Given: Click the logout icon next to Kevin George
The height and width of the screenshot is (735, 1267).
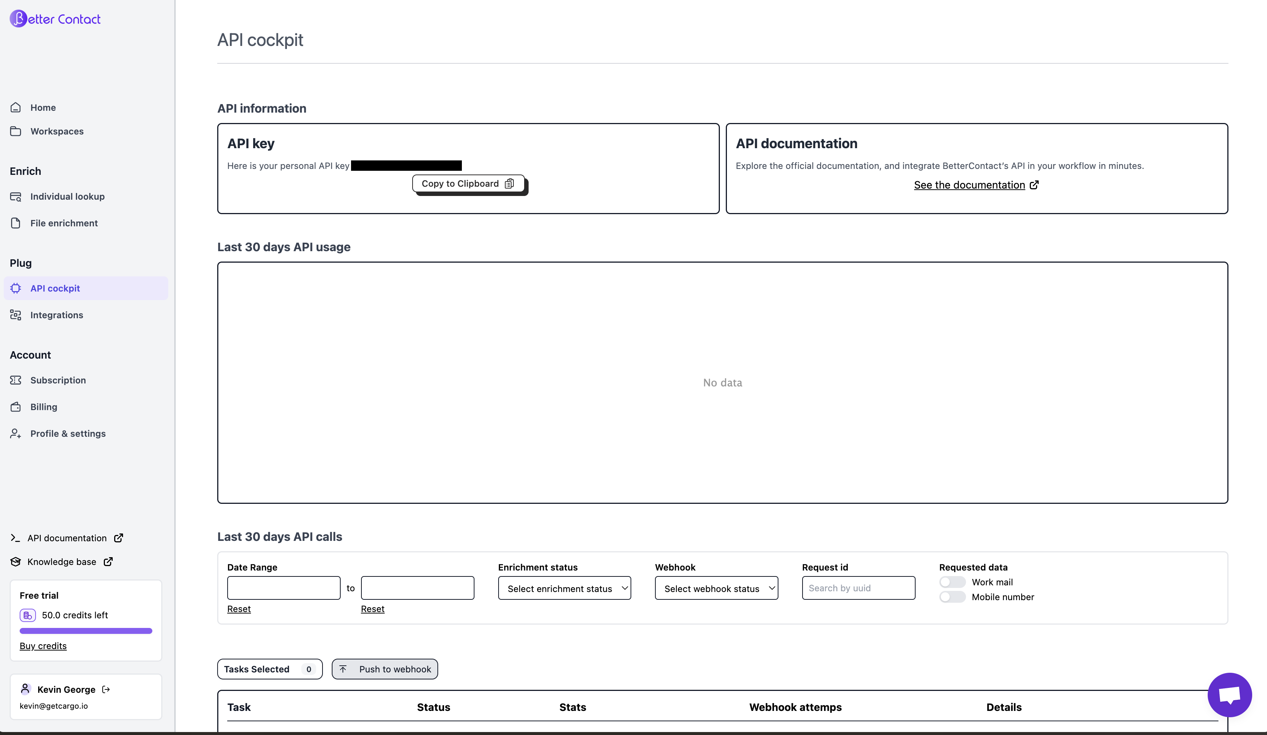Looking at the screenshot, I should pos(106,689).
